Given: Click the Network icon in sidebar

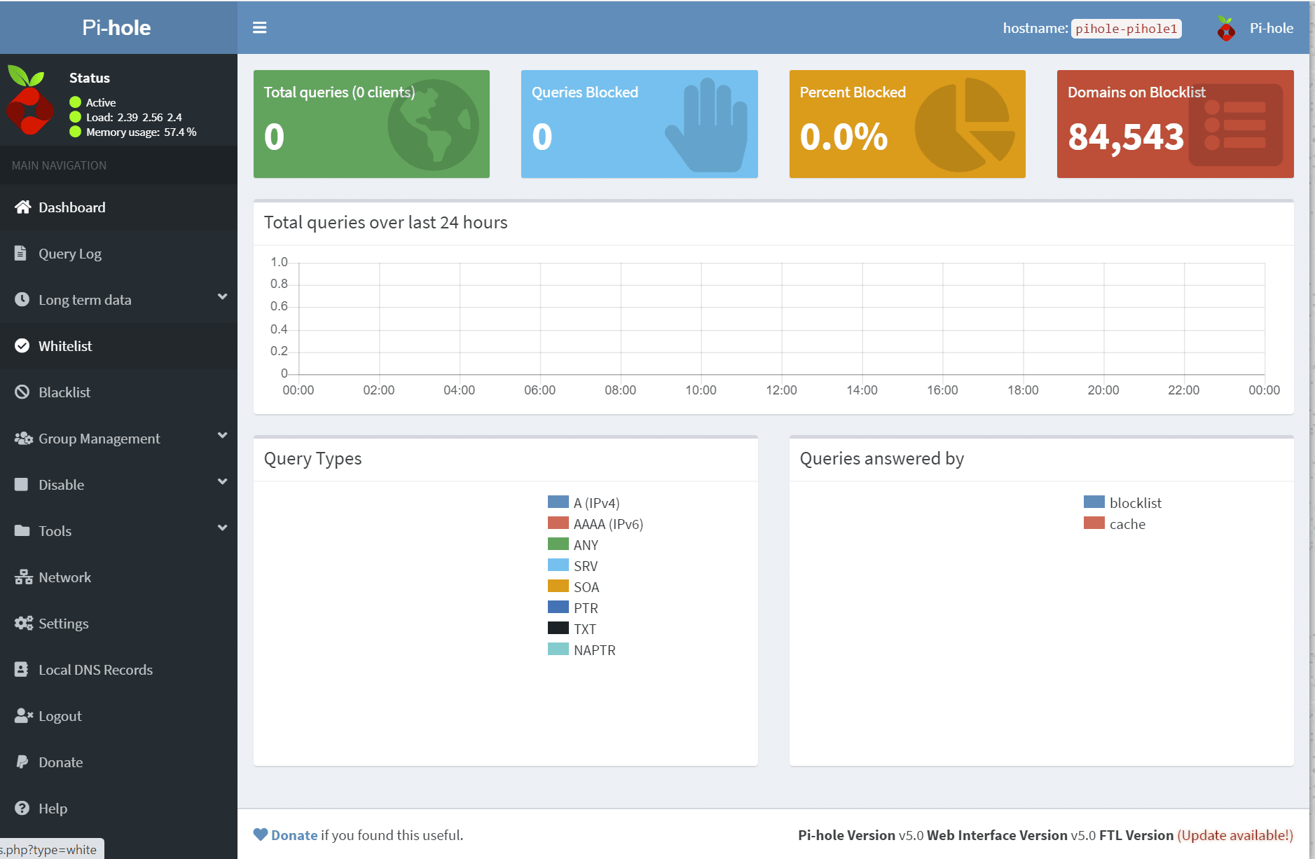Looking at the screenshot, I should [x=23, y=577].
